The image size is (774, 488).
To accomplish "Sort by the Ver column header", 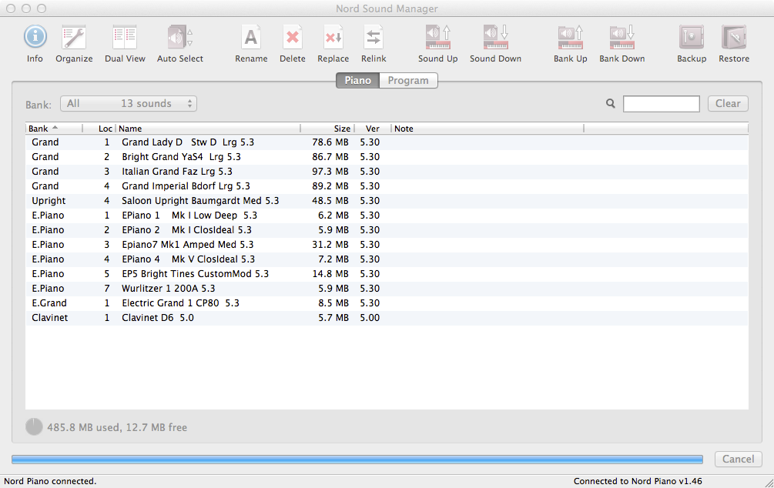I will (373, 129).
